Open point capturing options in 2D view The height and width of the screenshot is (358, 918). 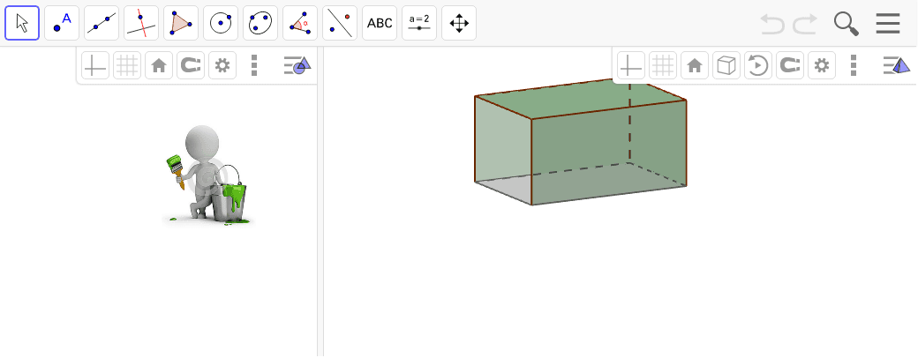coord(191,65)
